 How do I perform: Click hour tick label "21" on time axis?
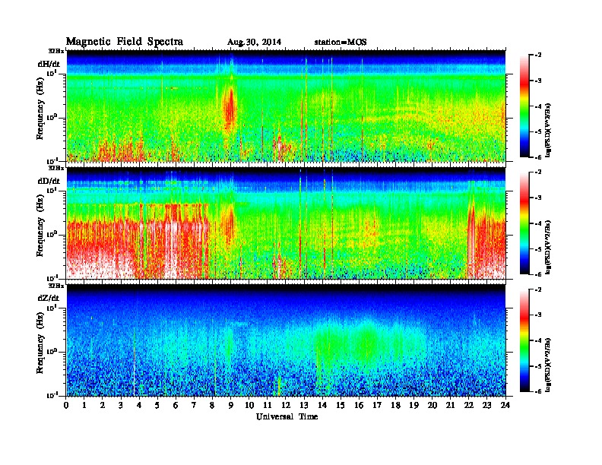pyautogui.click(x=450, y=405)
